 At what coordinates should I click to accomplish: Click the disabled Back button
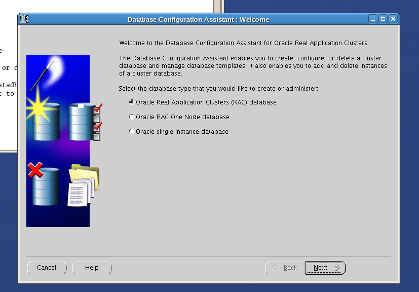[x=285, y=268]
